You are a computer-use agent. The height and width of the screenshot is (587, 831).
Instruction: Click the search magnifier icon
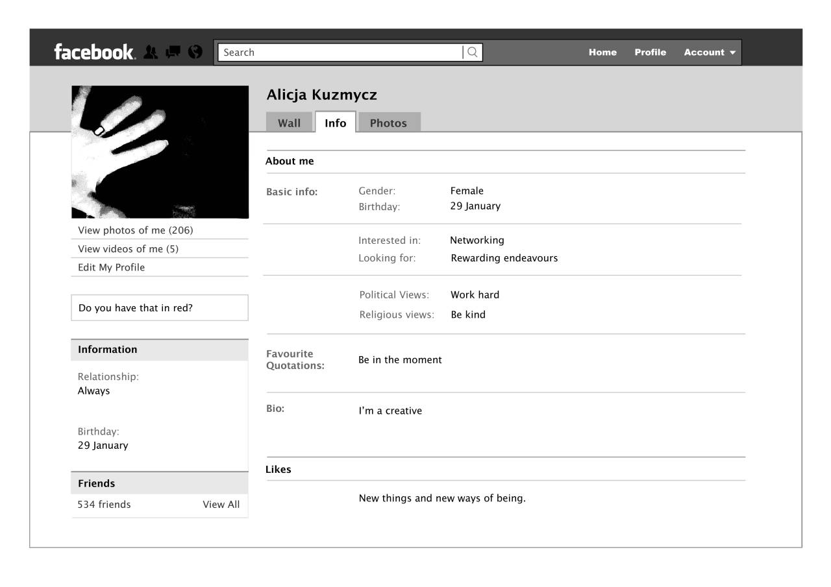coord(473,53)
